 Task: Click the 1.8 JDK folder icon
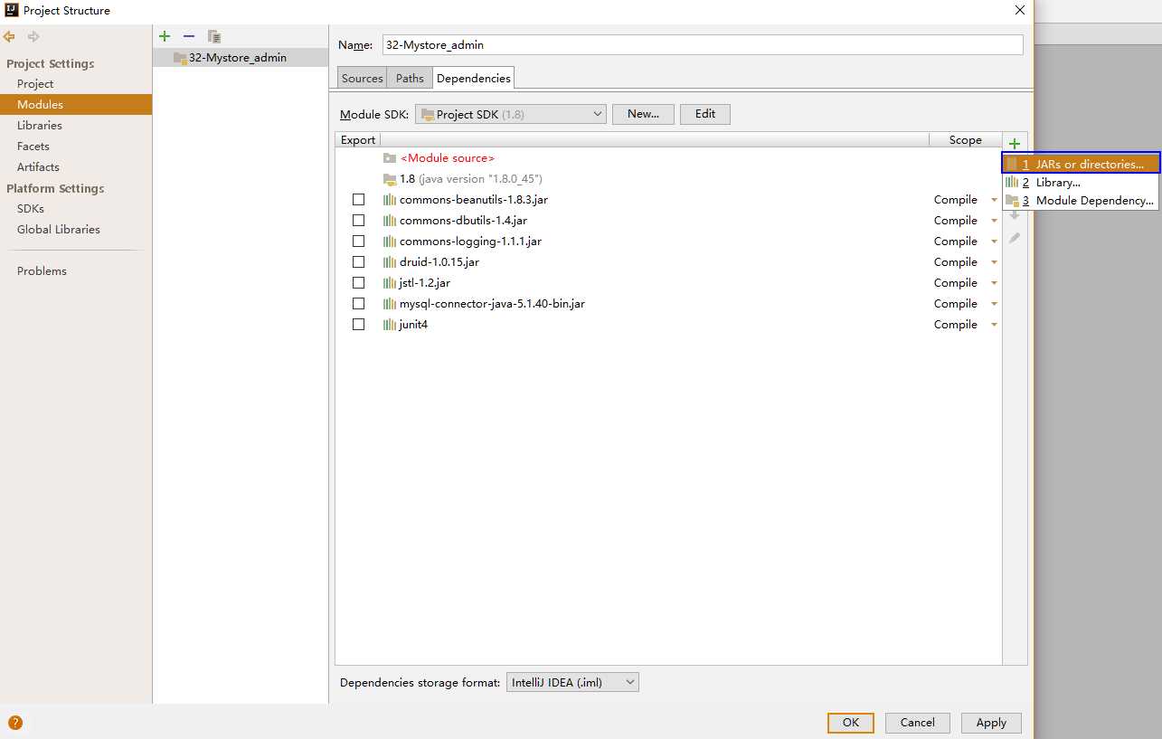pyautogui.click(x=390, y=179)
